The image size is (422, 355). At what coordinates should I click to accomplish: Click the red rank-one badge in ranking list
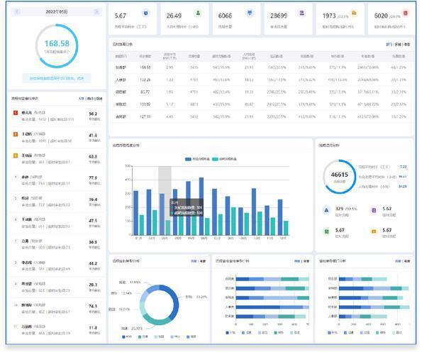(x=16, y=113)
